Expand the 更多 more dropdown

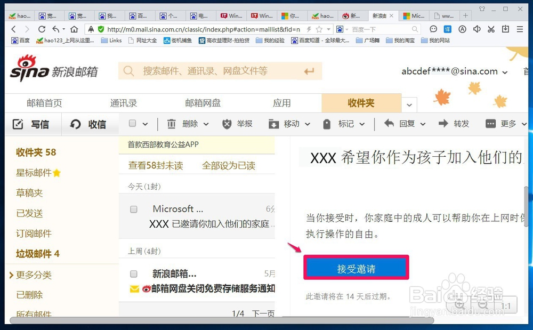524,124
